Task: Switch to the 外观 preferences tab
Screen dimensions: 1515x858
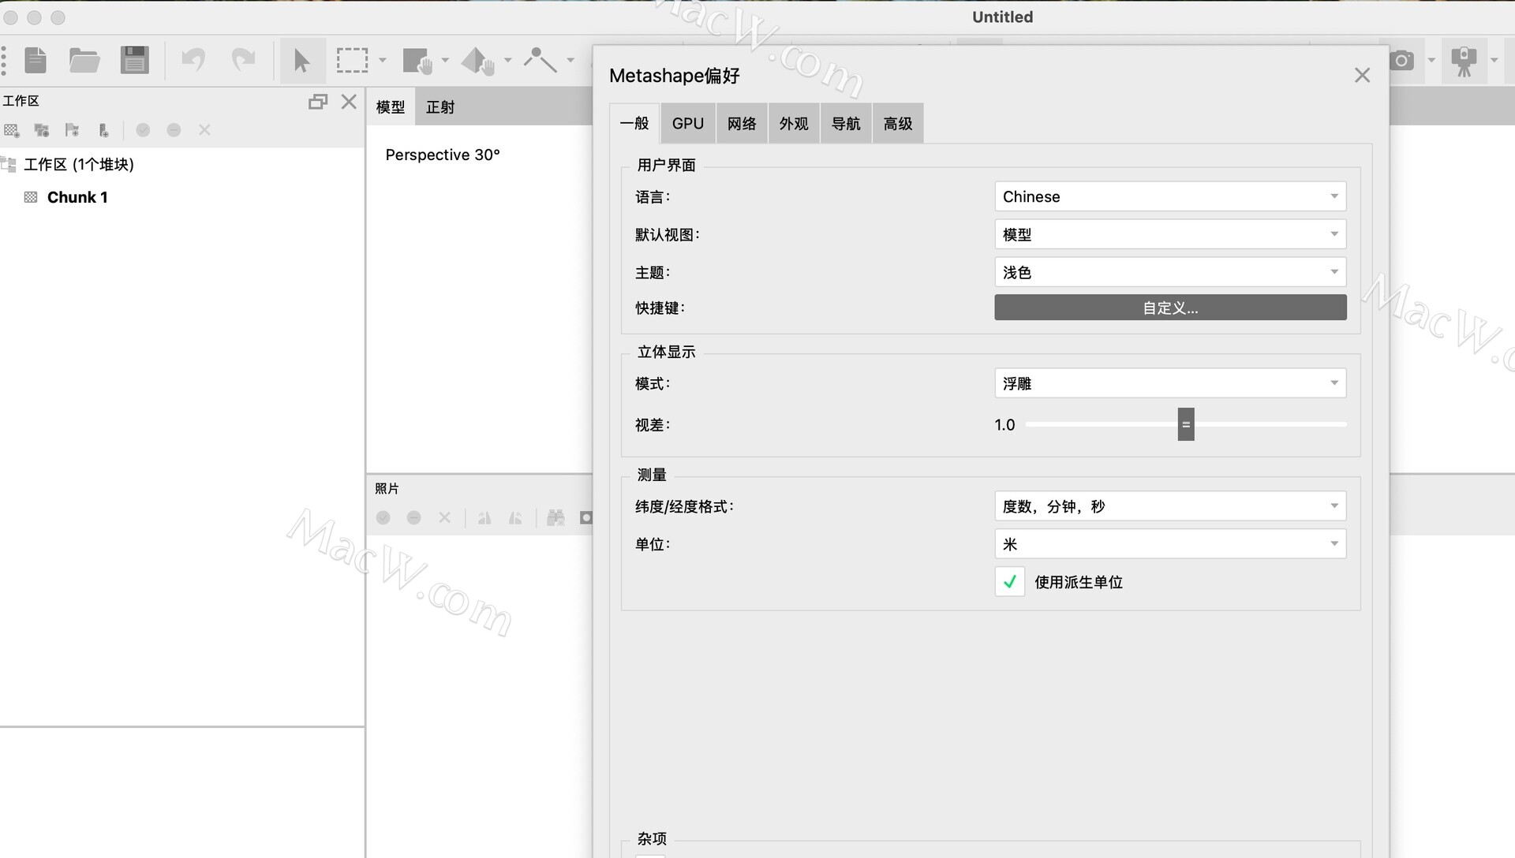Action: point(794,124)
